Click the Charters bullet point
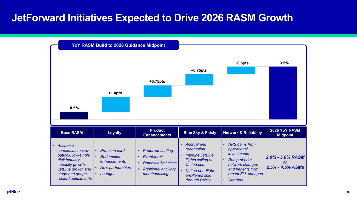This screenshot has height=200, width=357. click(235, 180)
